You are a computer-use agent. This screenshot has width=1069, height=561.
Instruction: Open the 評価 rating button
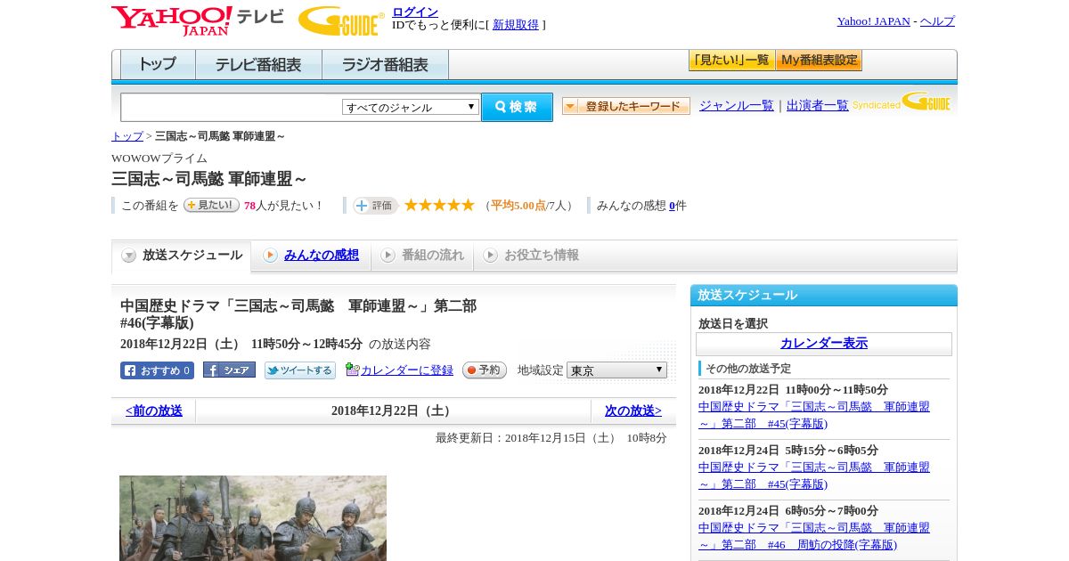click(375, 206)
